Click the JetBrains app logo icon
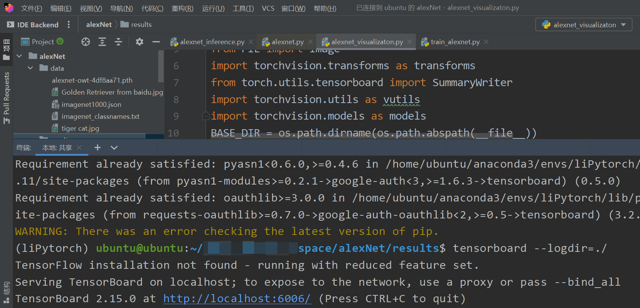 9,8
